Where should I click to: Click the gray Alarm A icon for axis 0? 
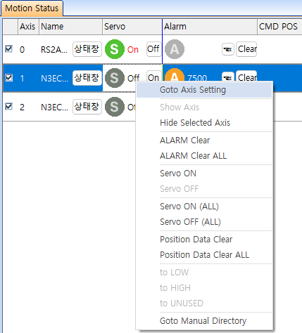(175, 49)
